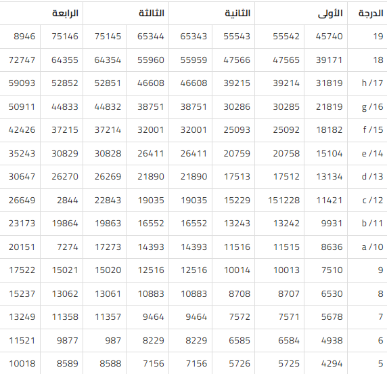The width and height of the screenshot is (387, 374).
Task: Select the الأولى column header
Action: 330,14
